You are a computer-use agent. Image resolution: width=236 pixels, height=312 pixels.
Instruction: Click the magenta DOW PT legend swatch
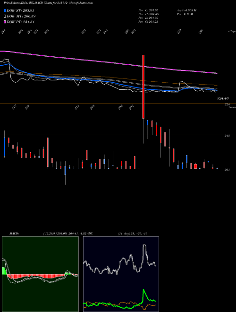tap(5, 22)
